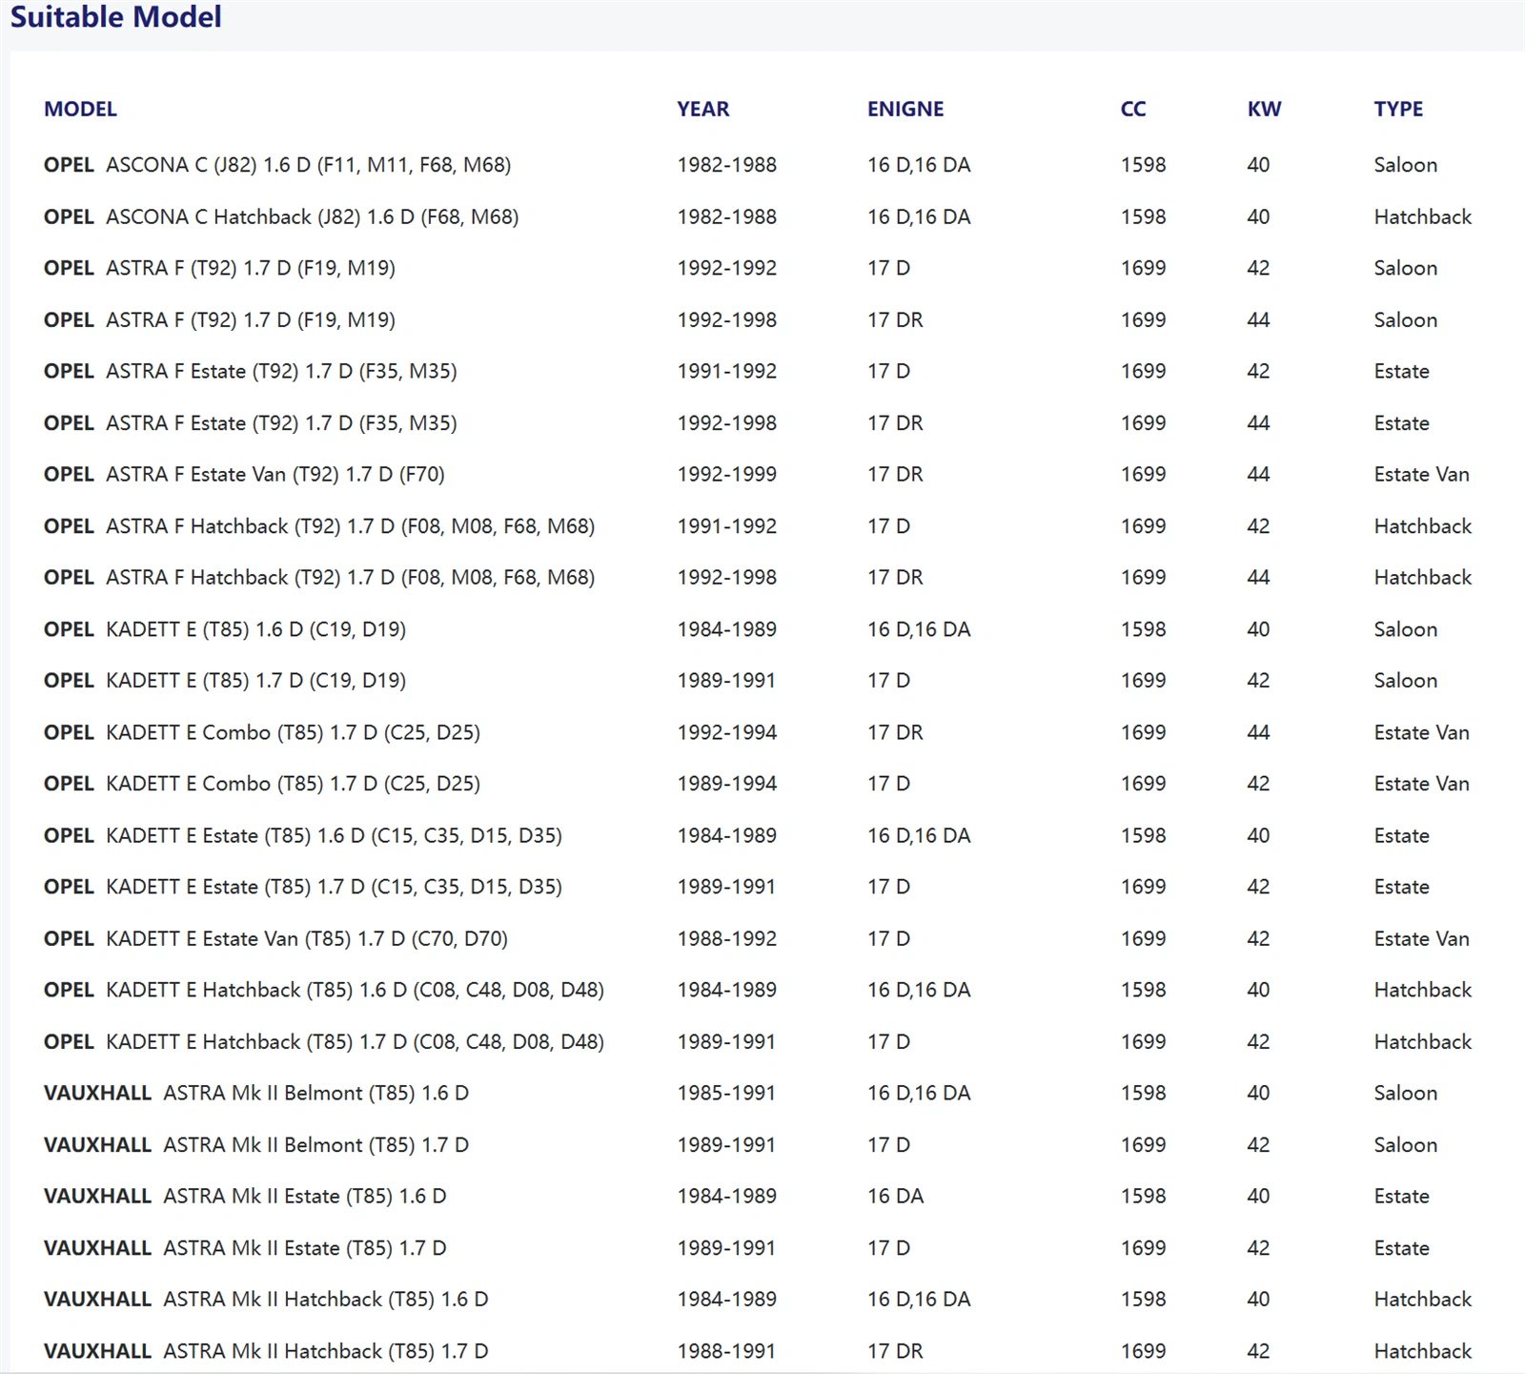Click the TYPE column header
Viewport: 1525px width, 1374px height.
(1398, 110)
